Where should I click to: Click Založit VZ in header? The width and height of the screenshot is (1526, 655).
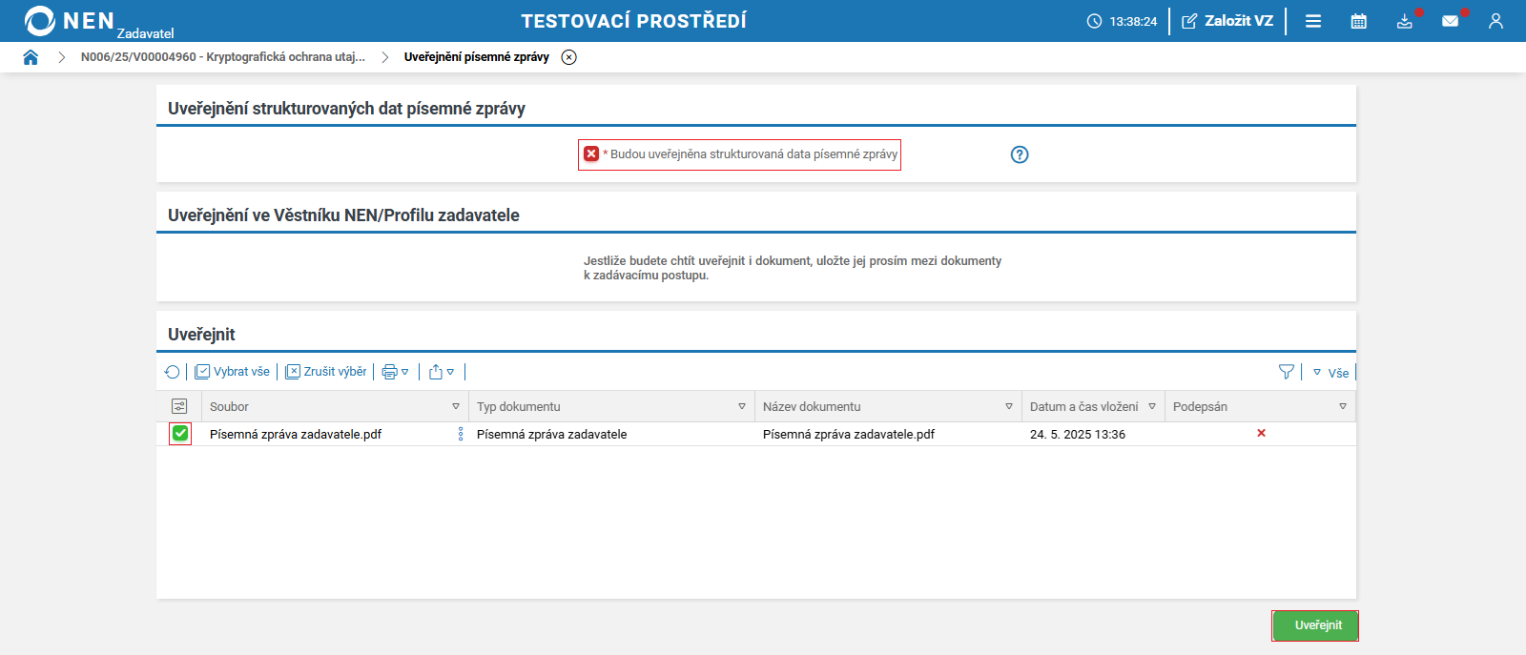pyautogui.click(x=1227, y=21)
